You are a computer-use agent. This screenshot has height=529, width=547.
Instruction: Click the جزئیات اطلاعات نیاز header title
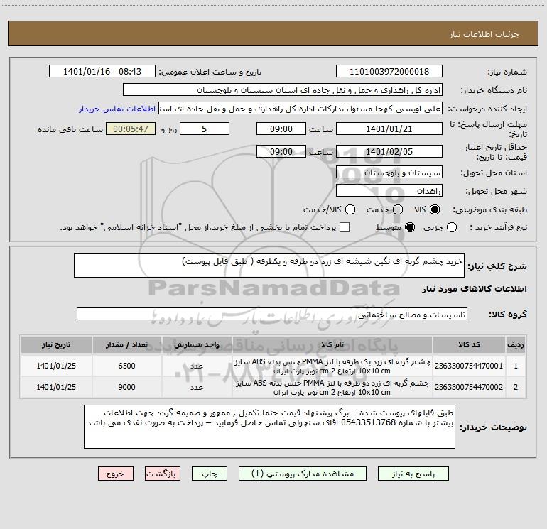pyautogui.click(x=484, y=34)
